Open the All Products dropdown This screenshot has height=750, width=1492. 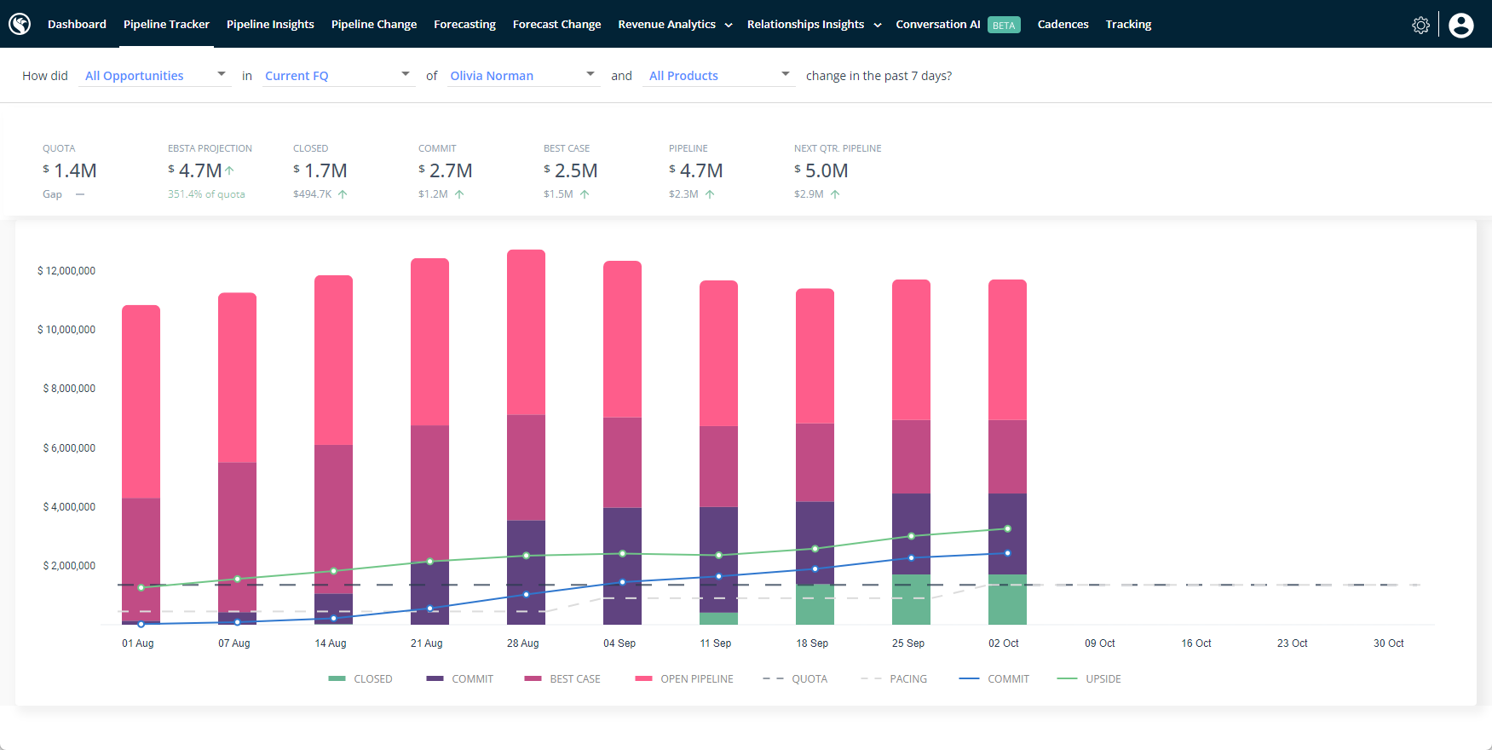(x=720, y=76)
